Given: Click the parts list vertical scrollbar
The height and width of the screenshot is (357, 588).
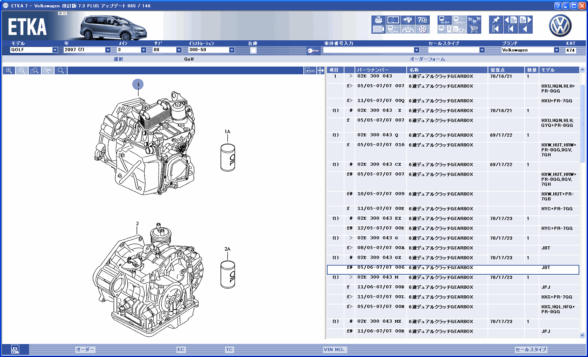Looking at the screenshot, I should point(582,123).
